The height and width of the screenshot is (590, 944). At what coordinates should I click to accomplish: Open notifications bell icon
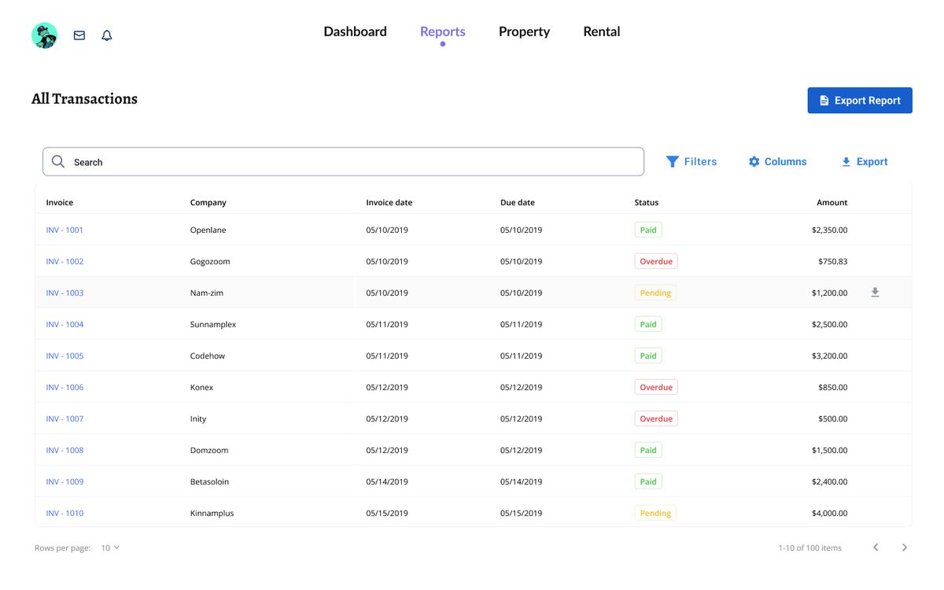(x=107, y=35)
